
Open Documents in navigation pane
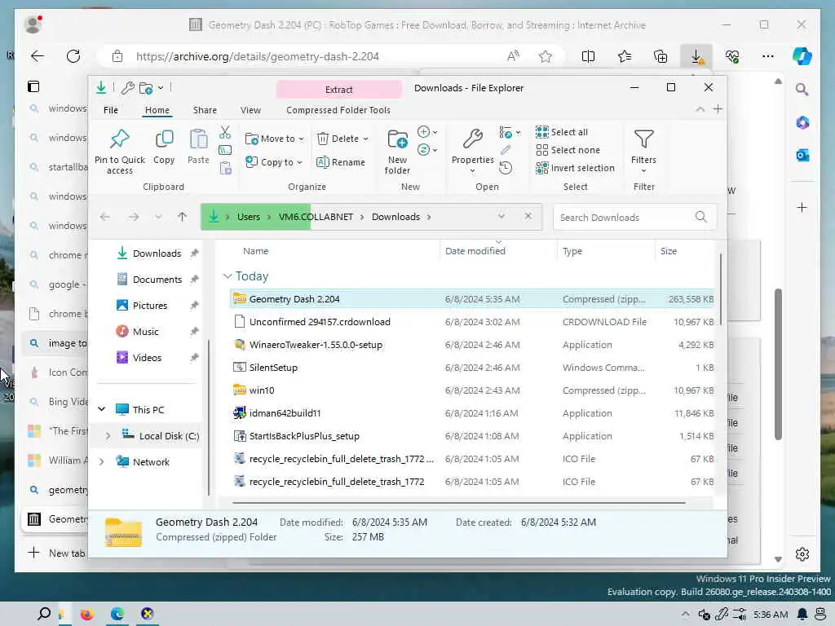point(157,280)
